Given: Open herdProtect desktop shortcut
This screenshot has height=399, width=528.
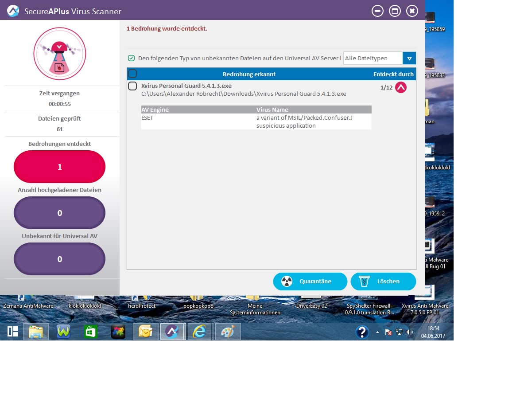Looking at the screenshot, I should pyautogui.click(x=141, y=302).
